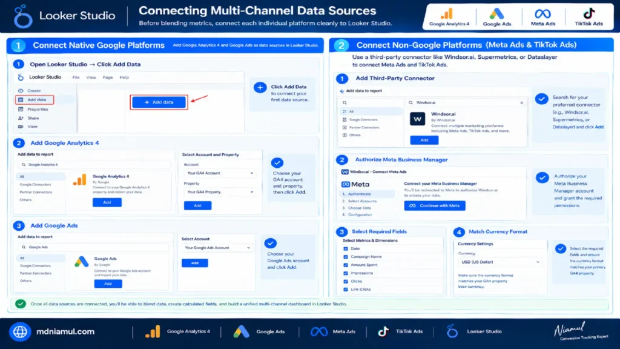Open the mdniamul.com website link
Image resolution: width=620 pixels, height=349 pixels.
tap(65, 331)
